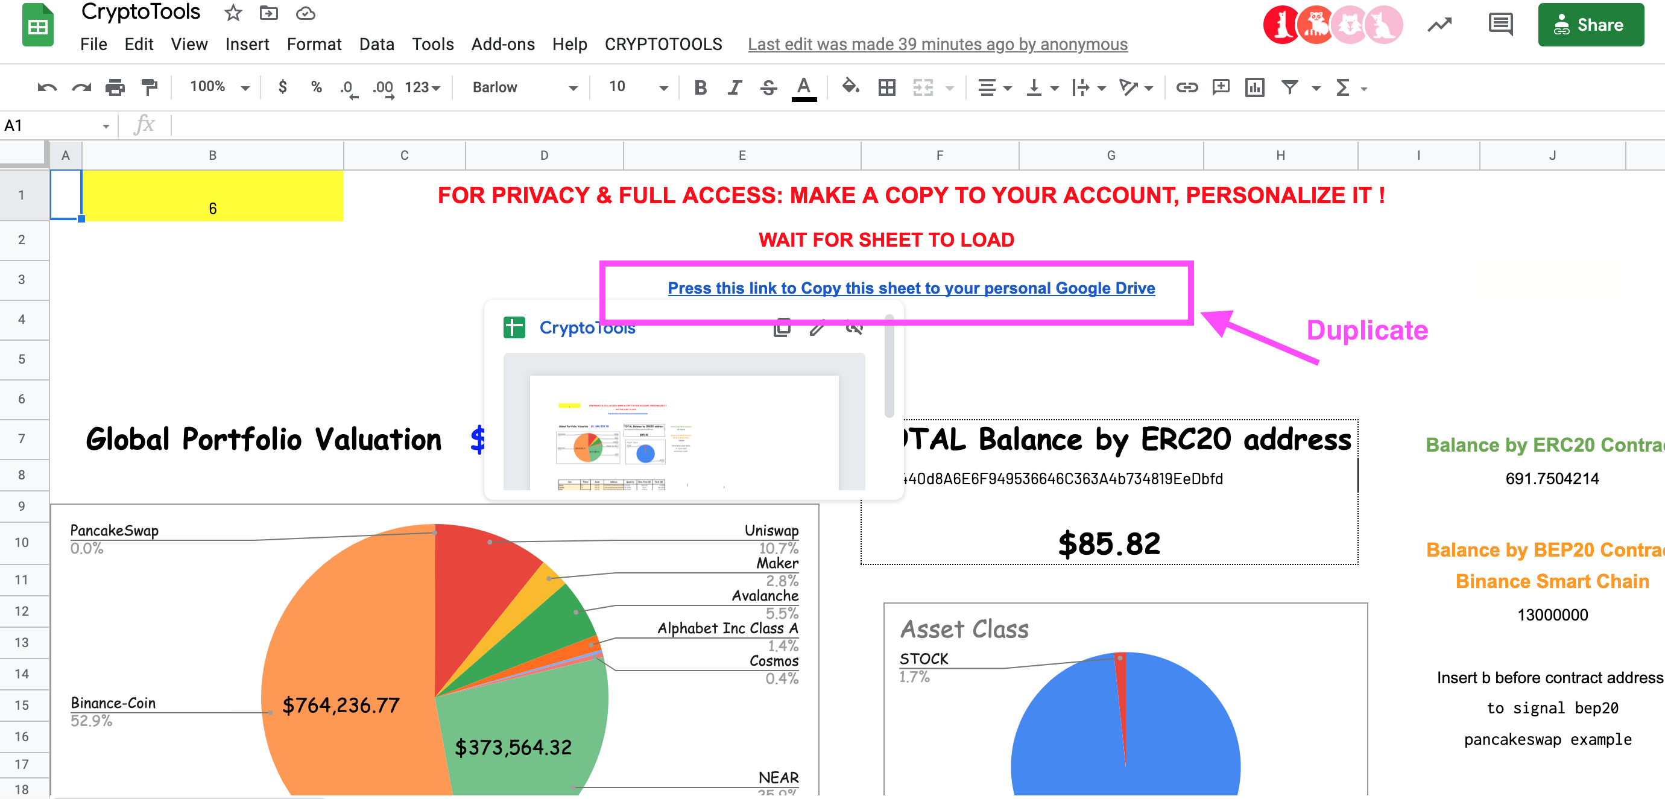Format as currency with dollar icon
Viewport: 1665px width, 799px height.
coord(282,87)
